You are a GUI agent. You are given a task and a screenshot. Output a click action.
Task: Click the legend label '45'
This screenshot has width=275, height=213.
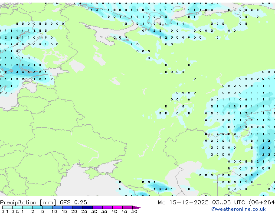[x=124, y=211]
